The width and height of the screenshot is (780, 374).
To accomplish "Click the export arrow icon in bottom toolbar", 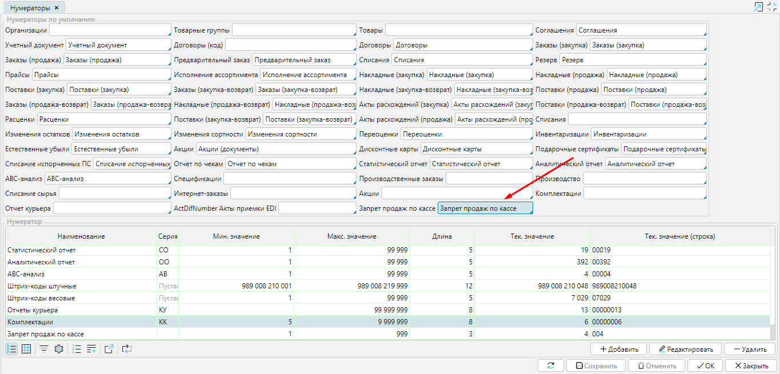I will 109,349.
